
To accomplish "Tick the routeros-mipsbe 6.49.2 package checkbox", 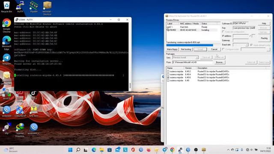I will 168,71.
